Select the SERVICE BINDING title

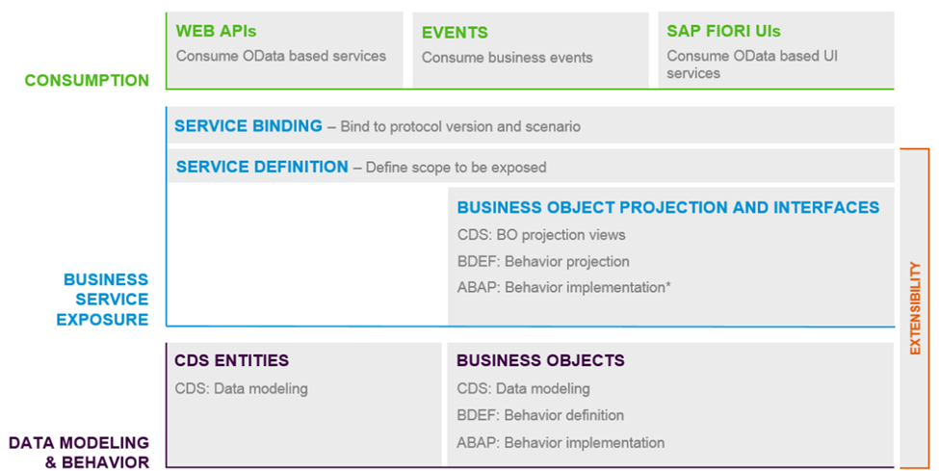tap(248, 126)
